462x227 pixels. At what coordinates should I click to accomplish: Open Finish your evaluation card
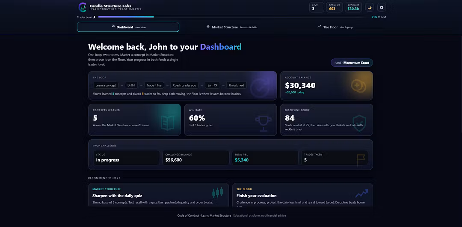[302, 195]
